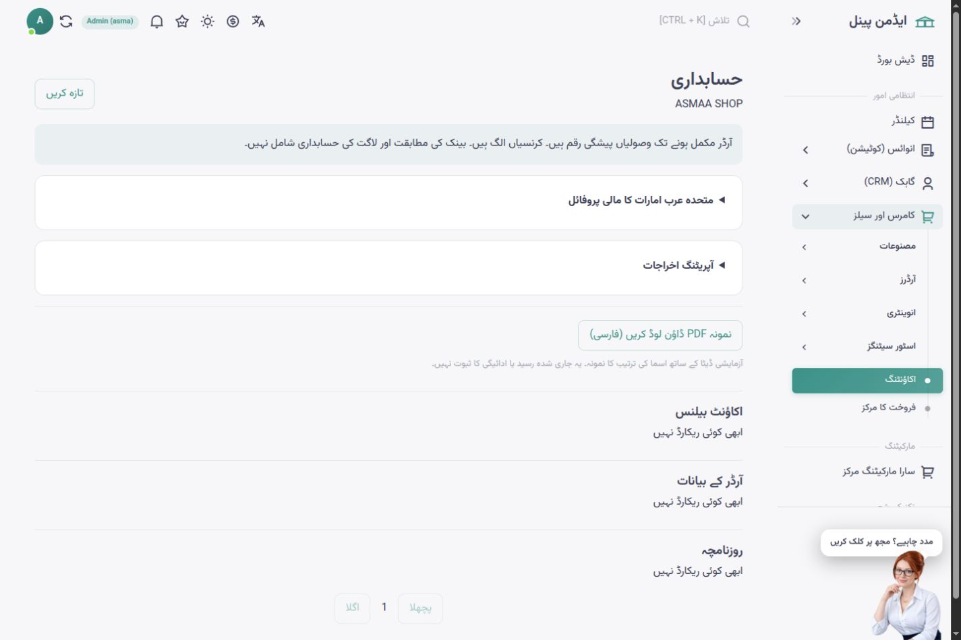The height and width of the screenshot is (640, 961).
Task: Click the ASMAA SHOP subtitle
Action: pyautogui.click(x=709, y=104)
